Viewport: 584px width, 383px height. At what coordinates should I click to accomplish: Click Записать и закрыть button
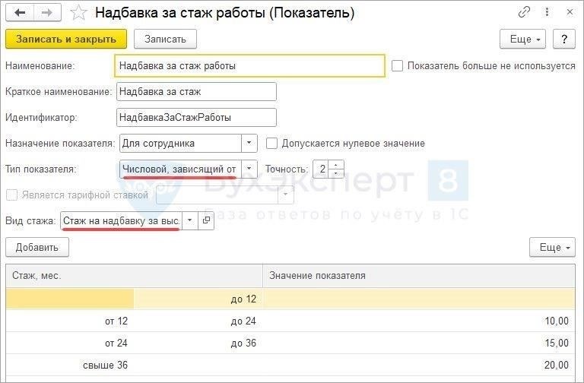tap(66, 39)
